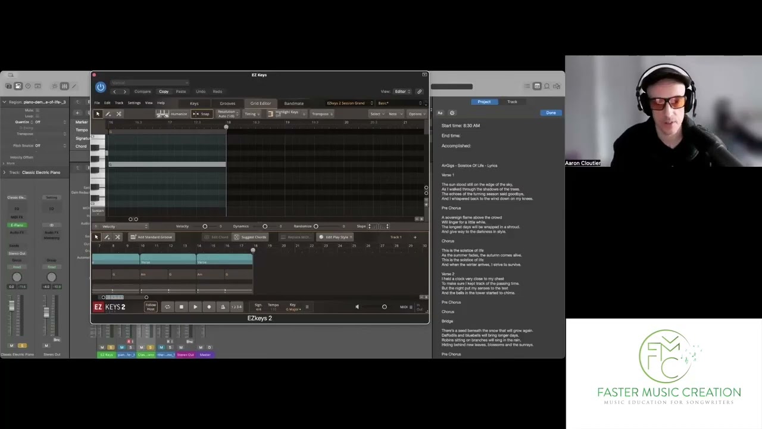
Task: Toggle the metronome icon
Action: click(223, 307)
